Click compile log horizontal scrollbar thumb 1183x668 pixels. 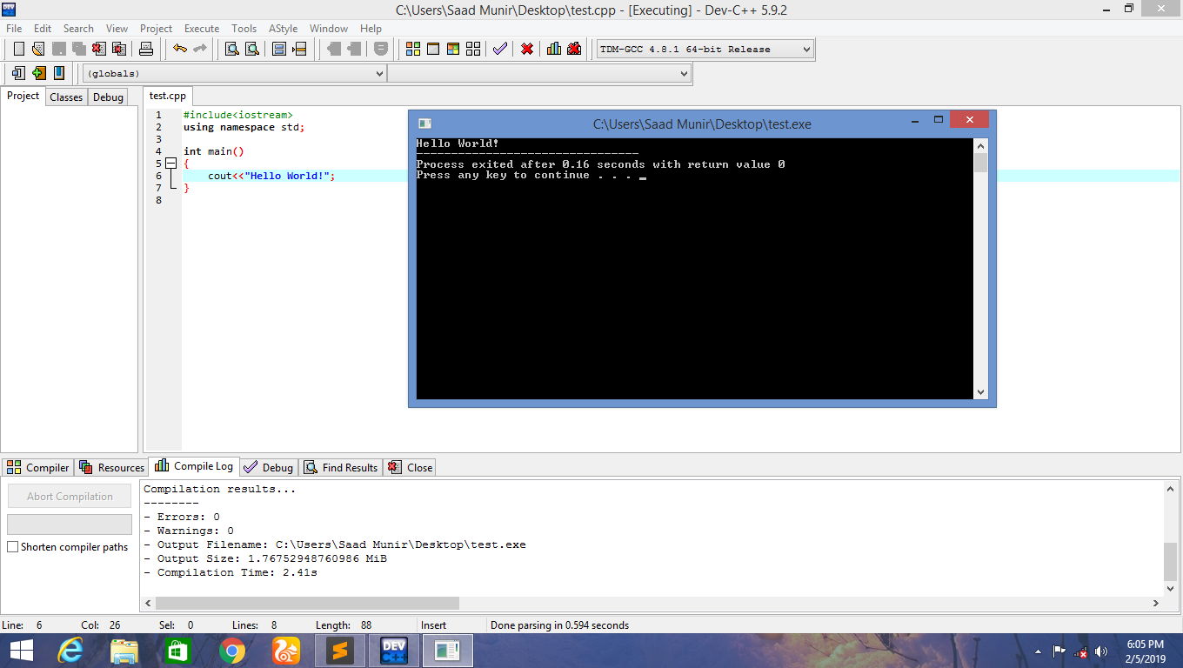(x=307, y=603)
